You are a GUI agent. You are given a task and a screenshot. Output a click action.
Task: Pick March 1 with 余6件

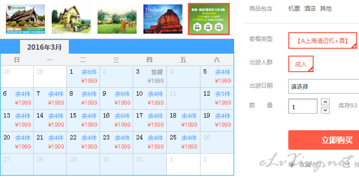pos(83,77)
